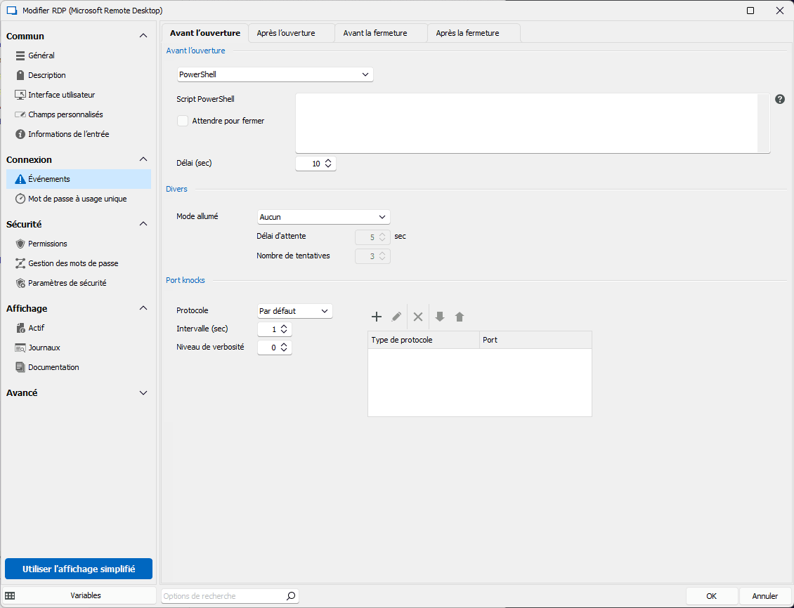This screenshot has width=794, height=608.
Task: Enable the Attendre pour fermer checkbox
Action: (x=183, y=121)
